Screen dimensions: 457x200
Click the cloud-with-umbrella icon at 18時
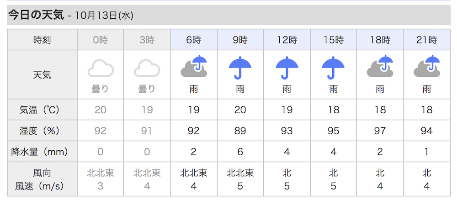click(x=380, y=67)
